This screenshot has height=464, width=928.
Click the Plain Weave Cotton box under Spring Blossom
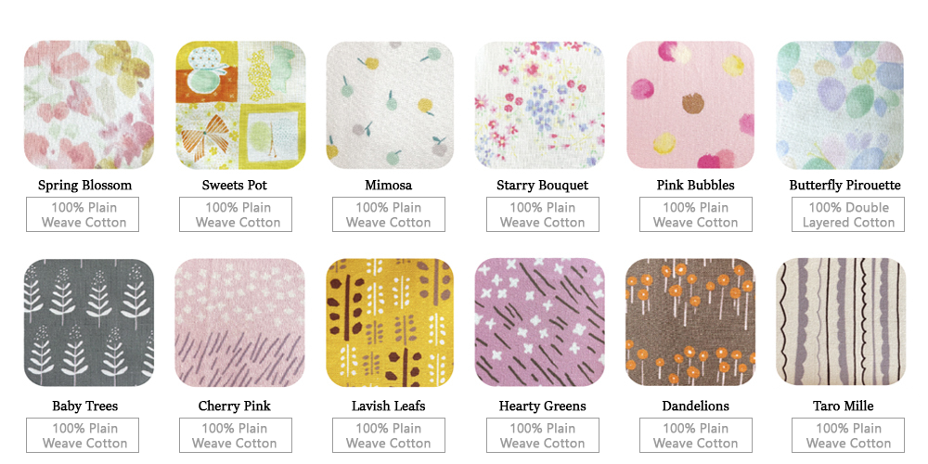click(x=83, y=215)
